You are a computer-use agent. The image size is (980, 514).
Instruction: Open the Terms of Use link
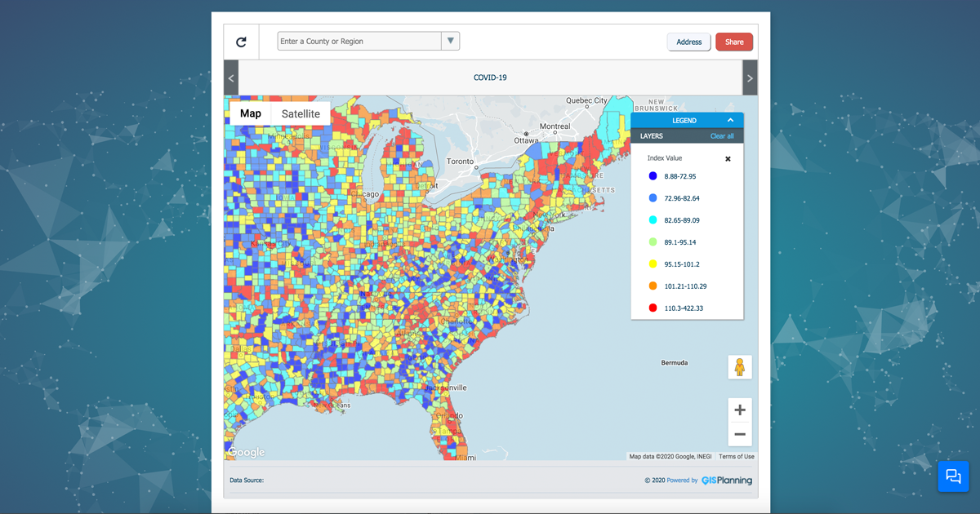[737, 457]
